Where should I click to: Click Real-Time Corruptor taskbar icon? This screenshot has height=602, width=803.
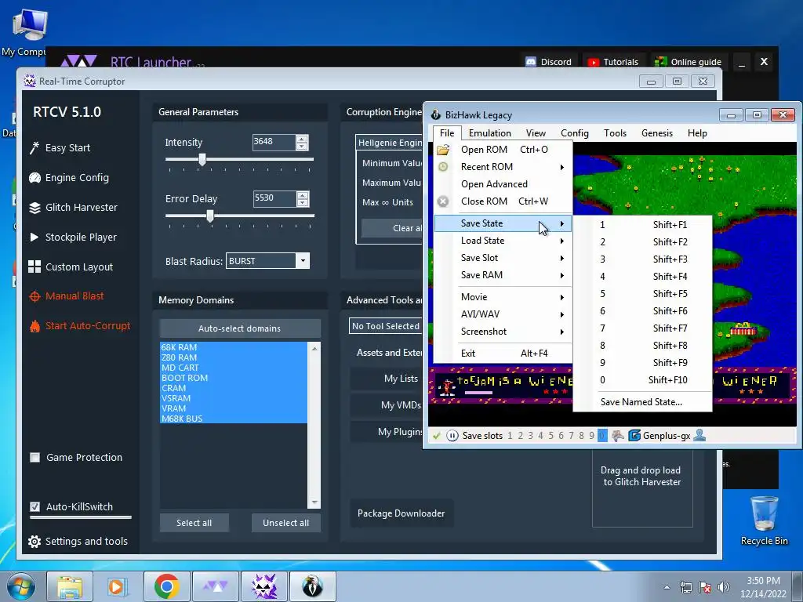click(264, 586)
